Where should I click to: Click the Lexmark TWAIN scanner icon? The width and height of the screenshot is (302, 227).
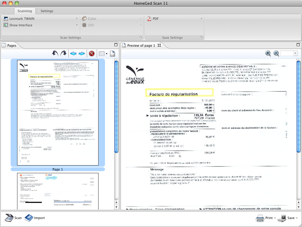click(6, 19)
